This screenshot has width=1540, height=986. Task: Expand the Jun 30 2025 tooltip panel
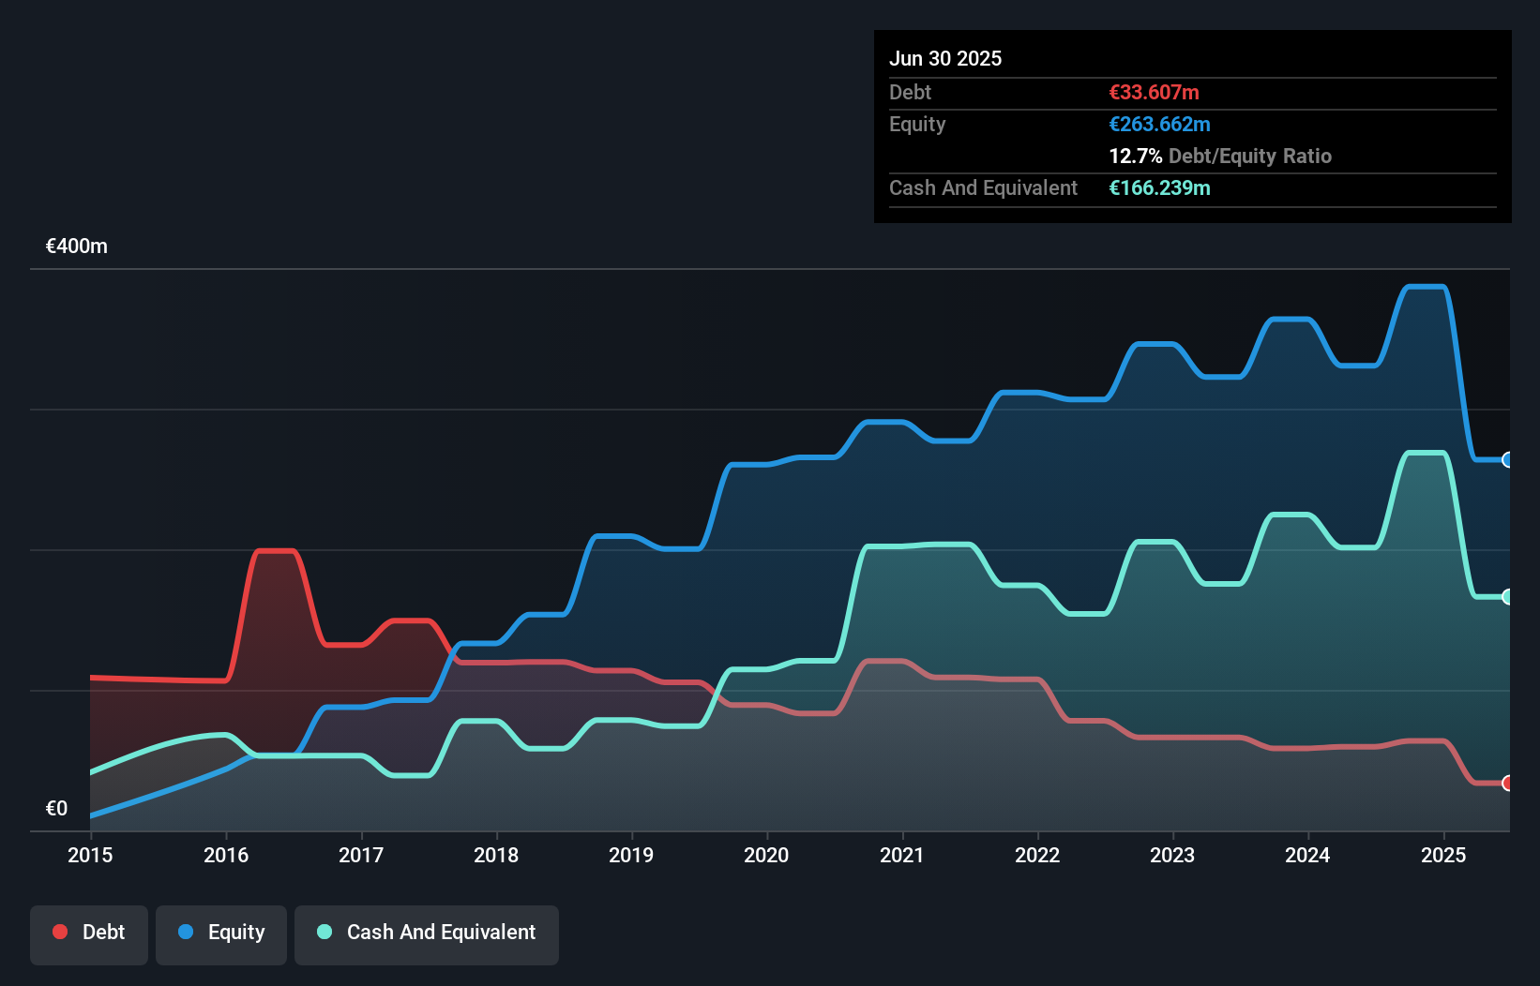coord(945,58)
